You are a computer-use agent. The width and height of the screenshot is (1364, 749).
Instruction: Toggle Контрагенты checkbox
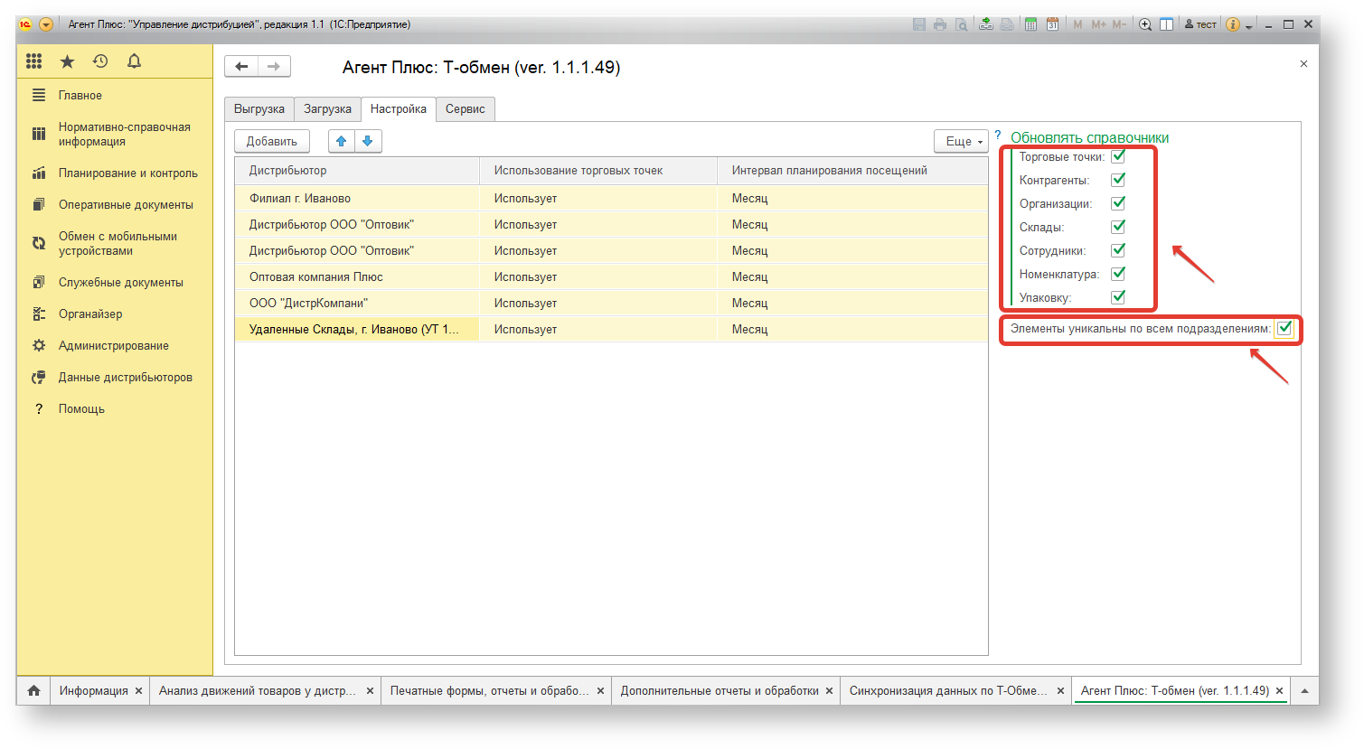pos(1118,179)
